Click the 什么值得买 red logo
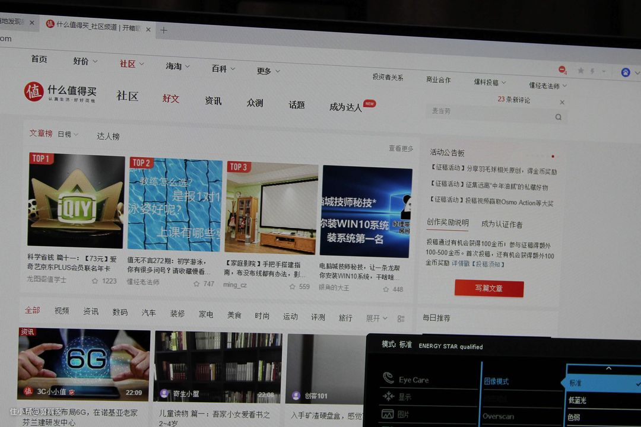 [x=34, y=91]
